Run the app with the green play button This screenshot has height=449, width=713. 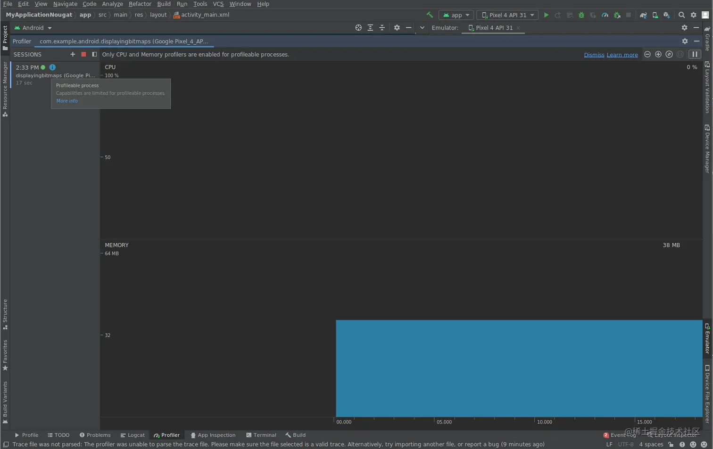pyautogui.click(x=546, y=15)
